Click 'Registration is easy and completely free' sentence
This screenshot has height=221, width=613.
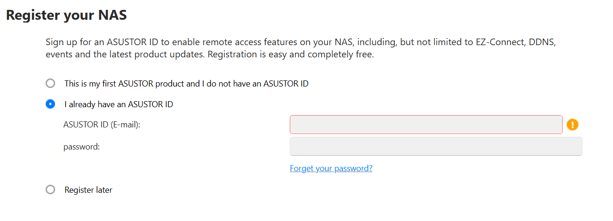click(290, 54)
